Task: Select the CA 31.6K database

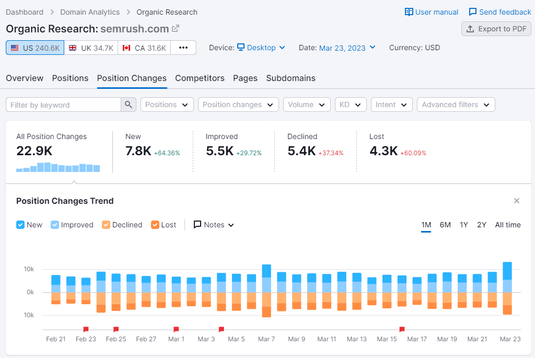Action: (x=144, y=48)
